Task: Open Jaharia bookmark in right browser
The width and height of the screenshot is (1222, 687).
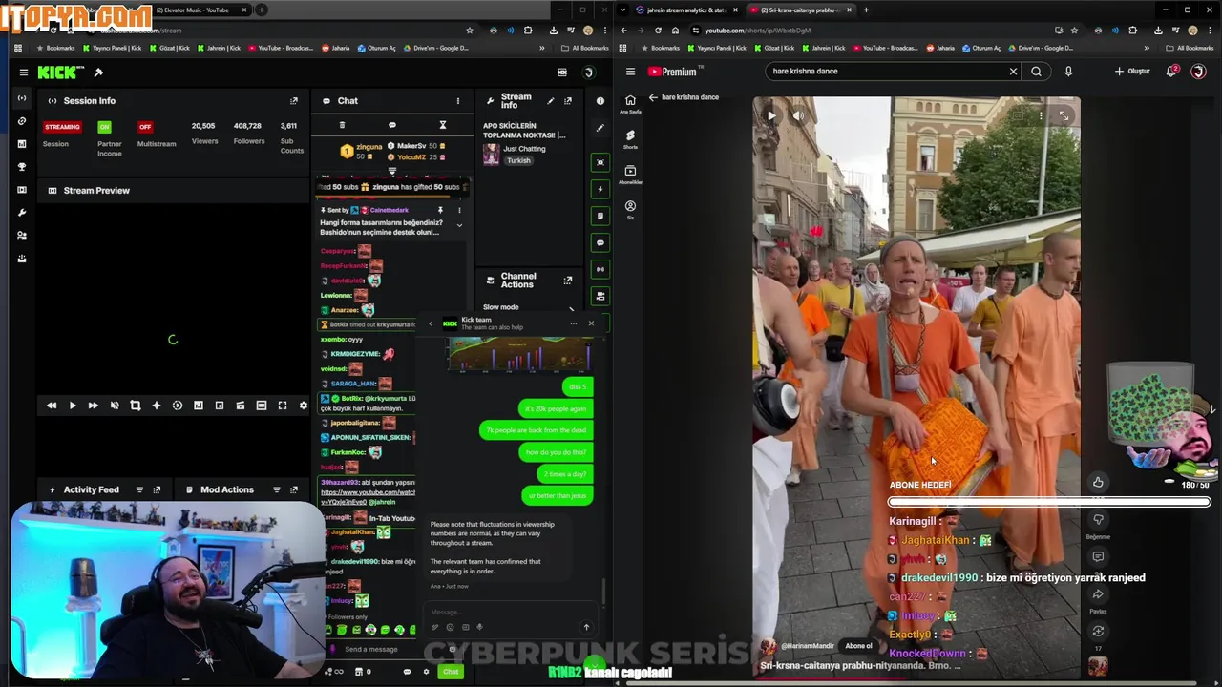Action: pyautogui.click(x=938, y=48)
